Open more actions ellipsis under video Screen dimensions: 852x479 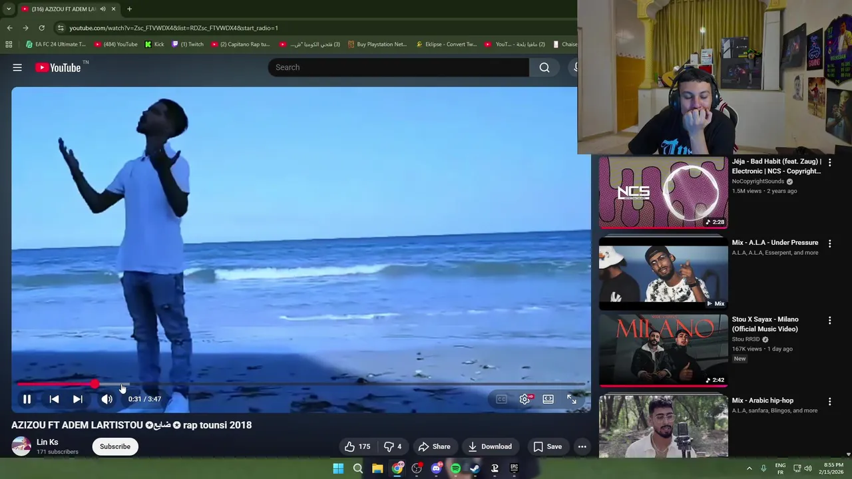pos(582,446)
